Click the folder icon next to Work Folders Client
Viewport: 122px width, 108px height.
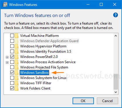point(16,88)
